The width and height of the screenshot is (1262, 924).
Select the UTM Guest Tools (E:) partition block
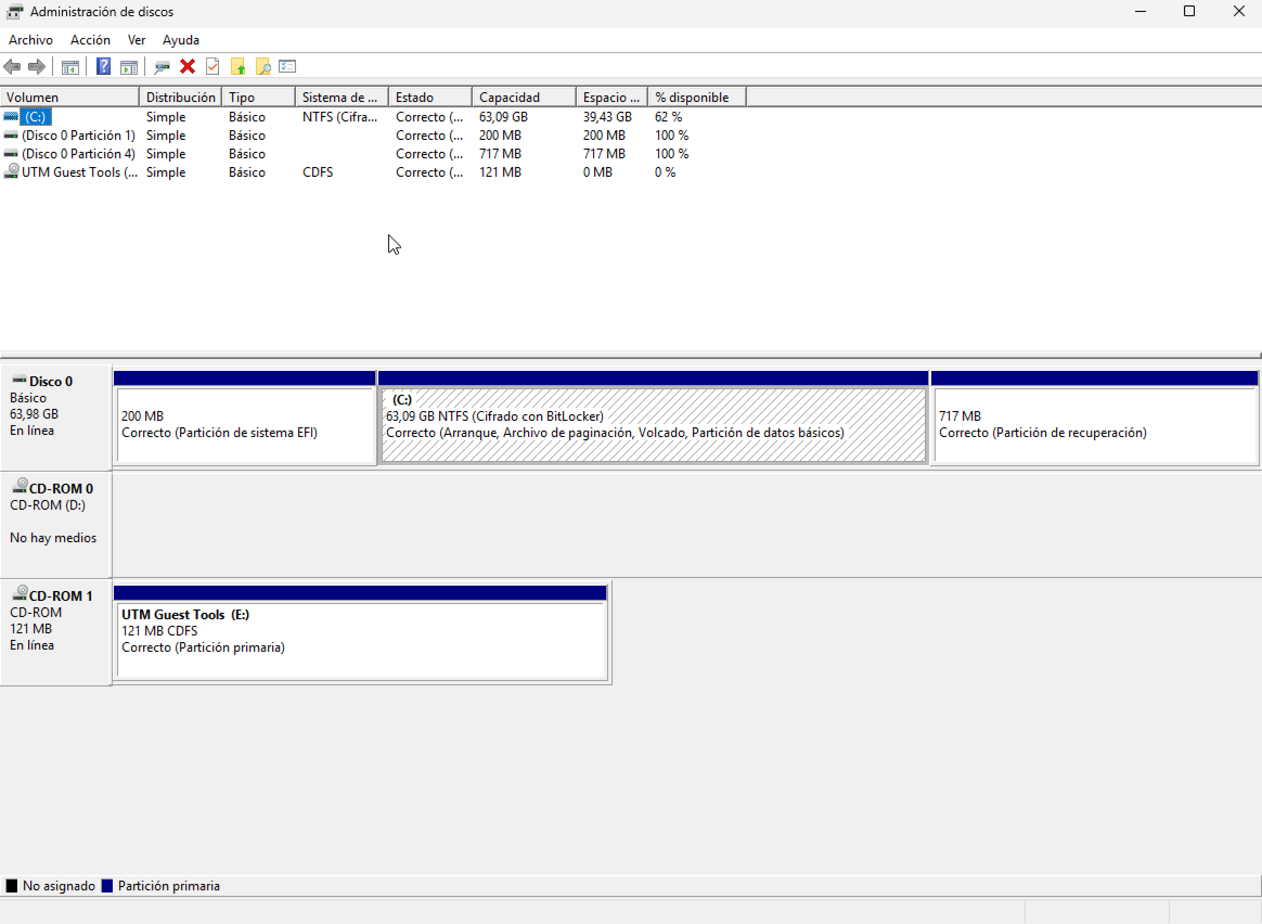[x=361, y=633]
